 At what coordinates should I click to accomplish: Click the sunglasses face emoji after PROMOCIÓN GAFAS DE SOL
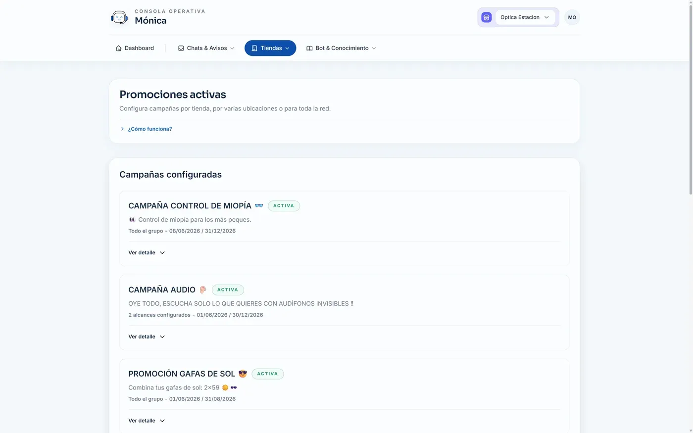(243, 374)
